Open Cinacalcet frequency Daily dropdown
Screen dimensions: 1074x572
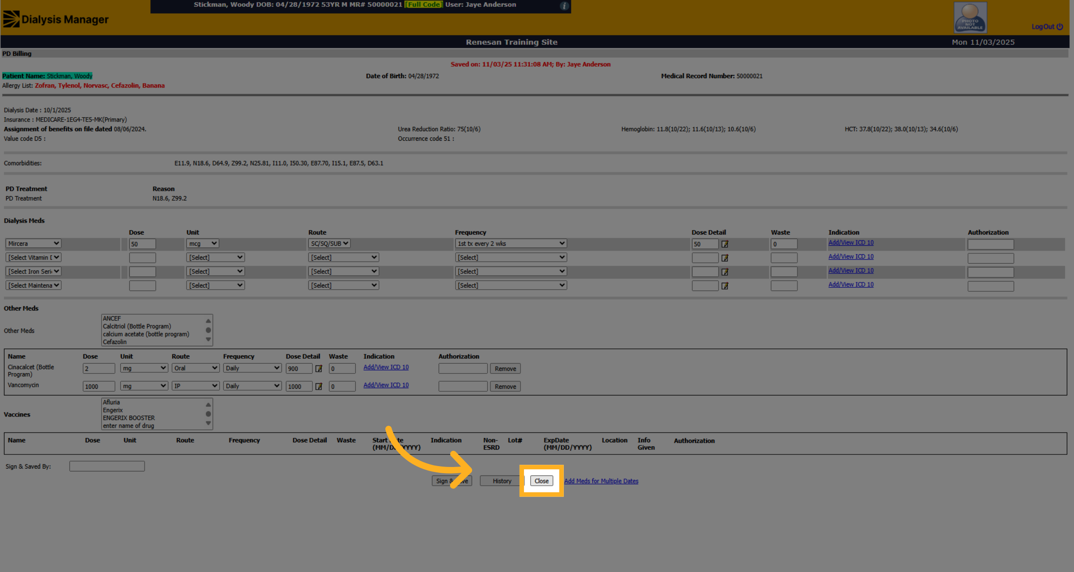[252, 368]
